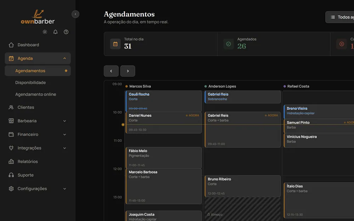Open Marcelo Barbosa appointment card

(x=164, y=186)
